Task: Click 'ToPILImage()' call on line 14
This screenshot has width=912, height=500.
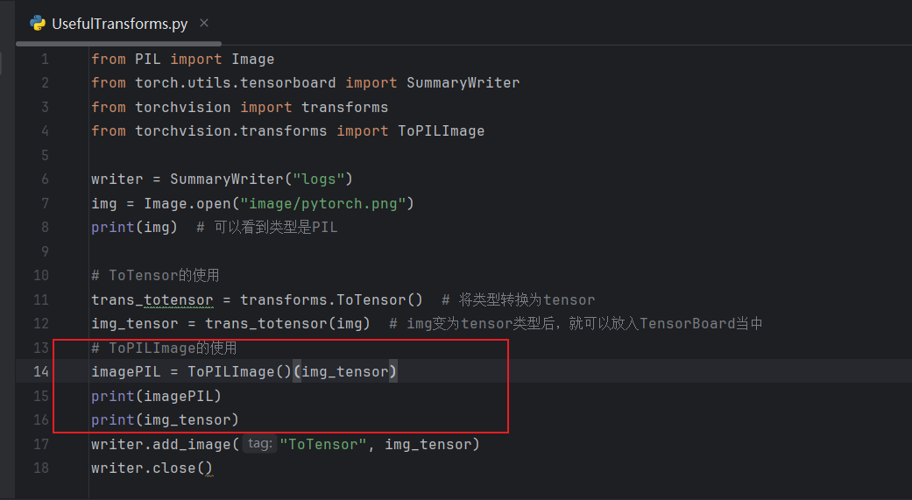Action: [240, 372]
